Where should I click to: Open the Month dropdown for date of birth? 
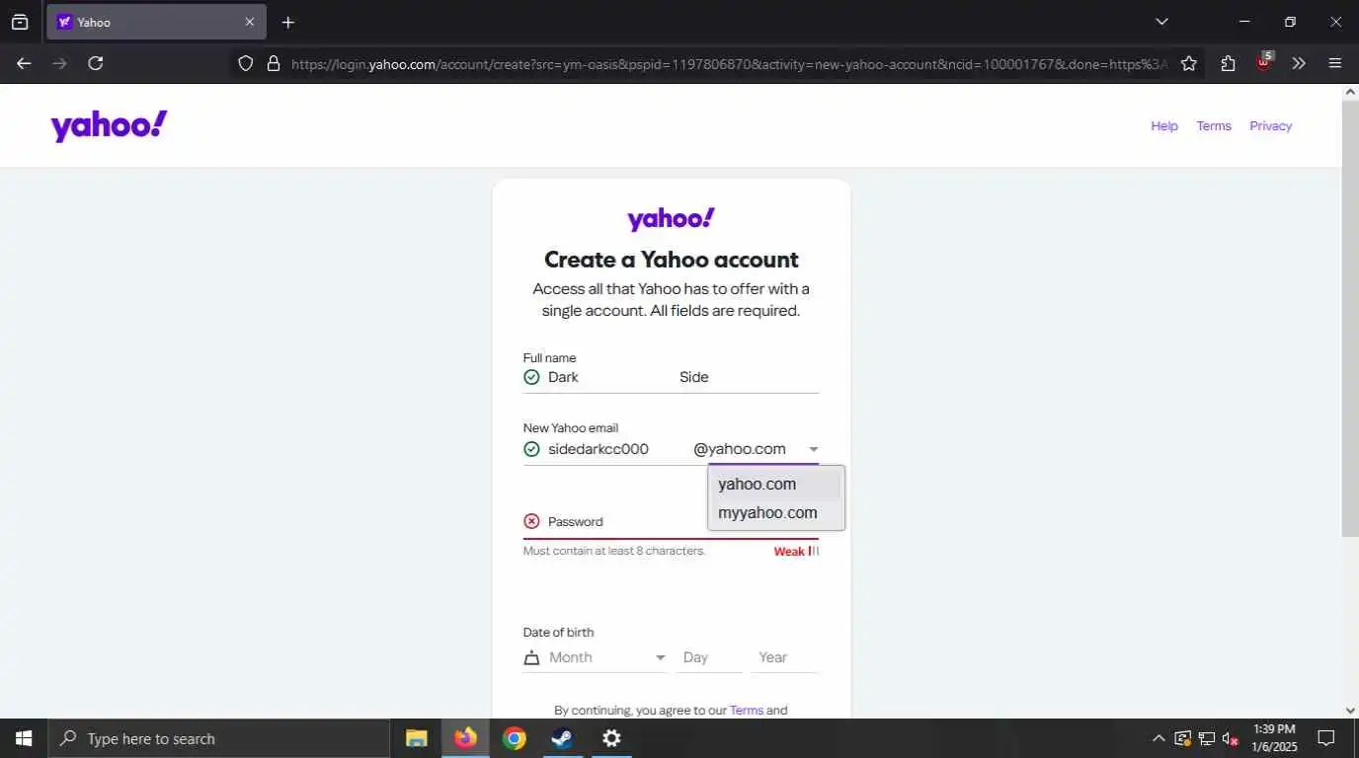(x=596, y=657)
